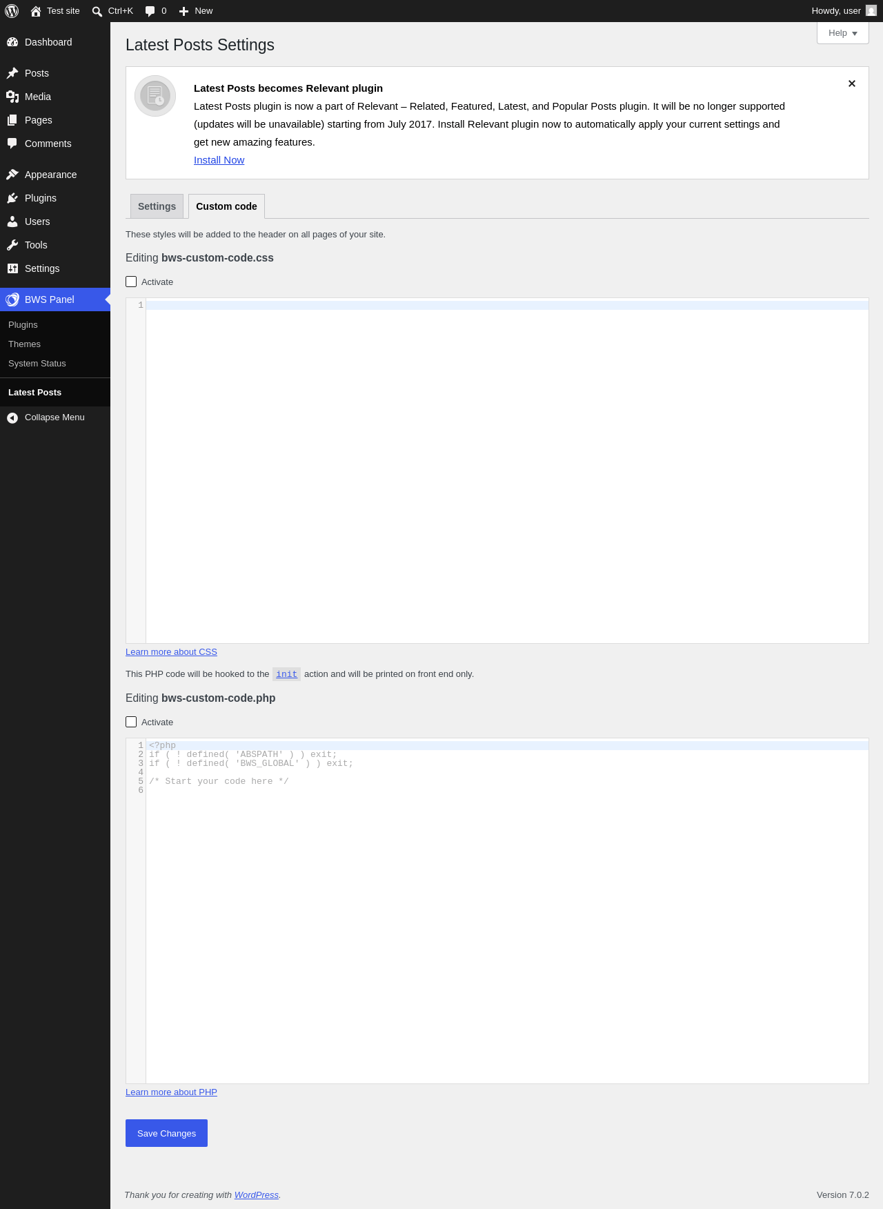
Task: Click the search magnifier icon in admin bar
Action: tap(97, 11)
